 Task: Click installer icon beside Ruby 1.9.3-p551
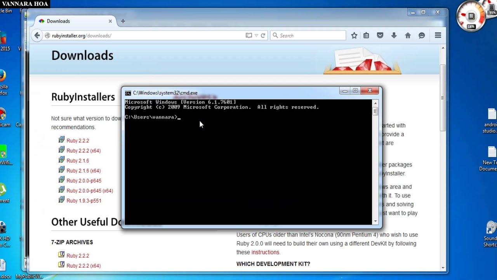(61, 200)
